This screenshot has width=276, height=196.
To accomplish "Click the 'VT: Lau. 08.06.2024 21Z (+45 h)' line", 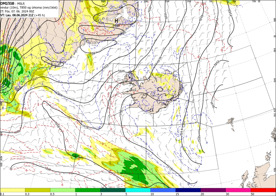I will coord(23,15).
